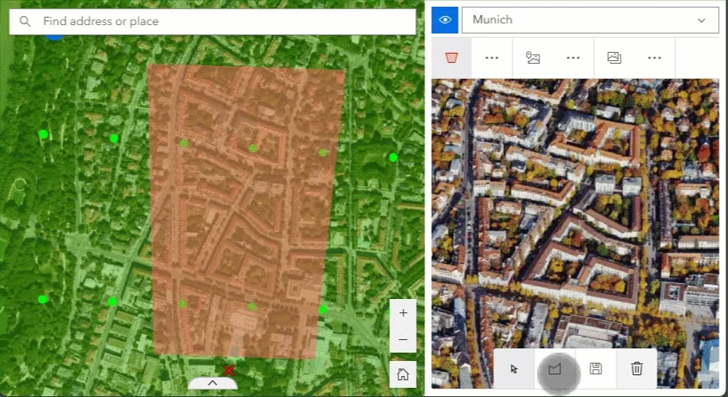
Task: Click the red X marker on the map
Action: point(228,370)
